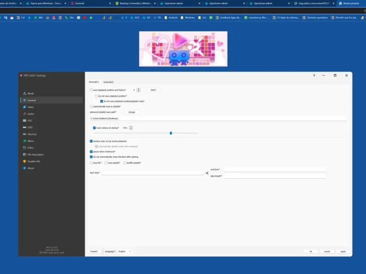Click the pin-on-top icon in title bar
Screen dimensions: 366x274
[314, 75]
